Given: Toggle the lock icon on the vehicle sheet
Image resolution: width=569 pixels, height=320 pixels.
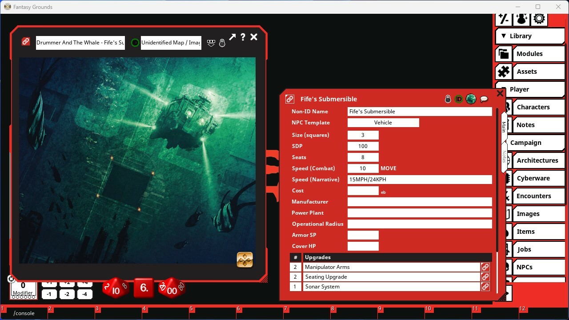Looking at the screenshot, I should coord(448,99).
